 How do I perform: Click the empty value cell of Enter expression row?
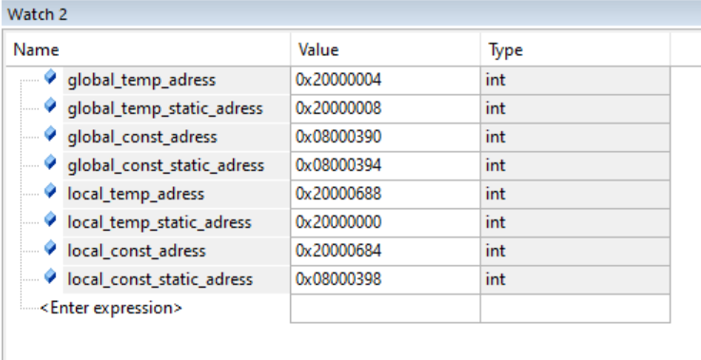click(385, 309)
